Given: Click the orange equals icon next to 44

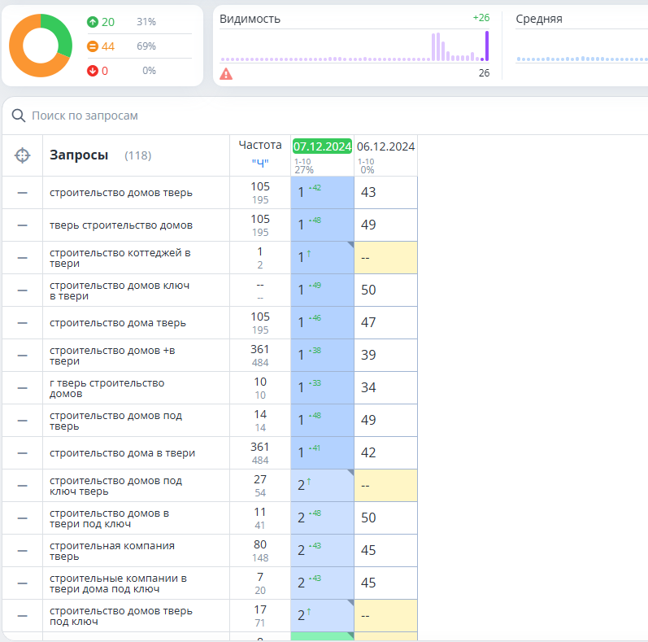Looking at the screenshot, I should tap(93, 46).
